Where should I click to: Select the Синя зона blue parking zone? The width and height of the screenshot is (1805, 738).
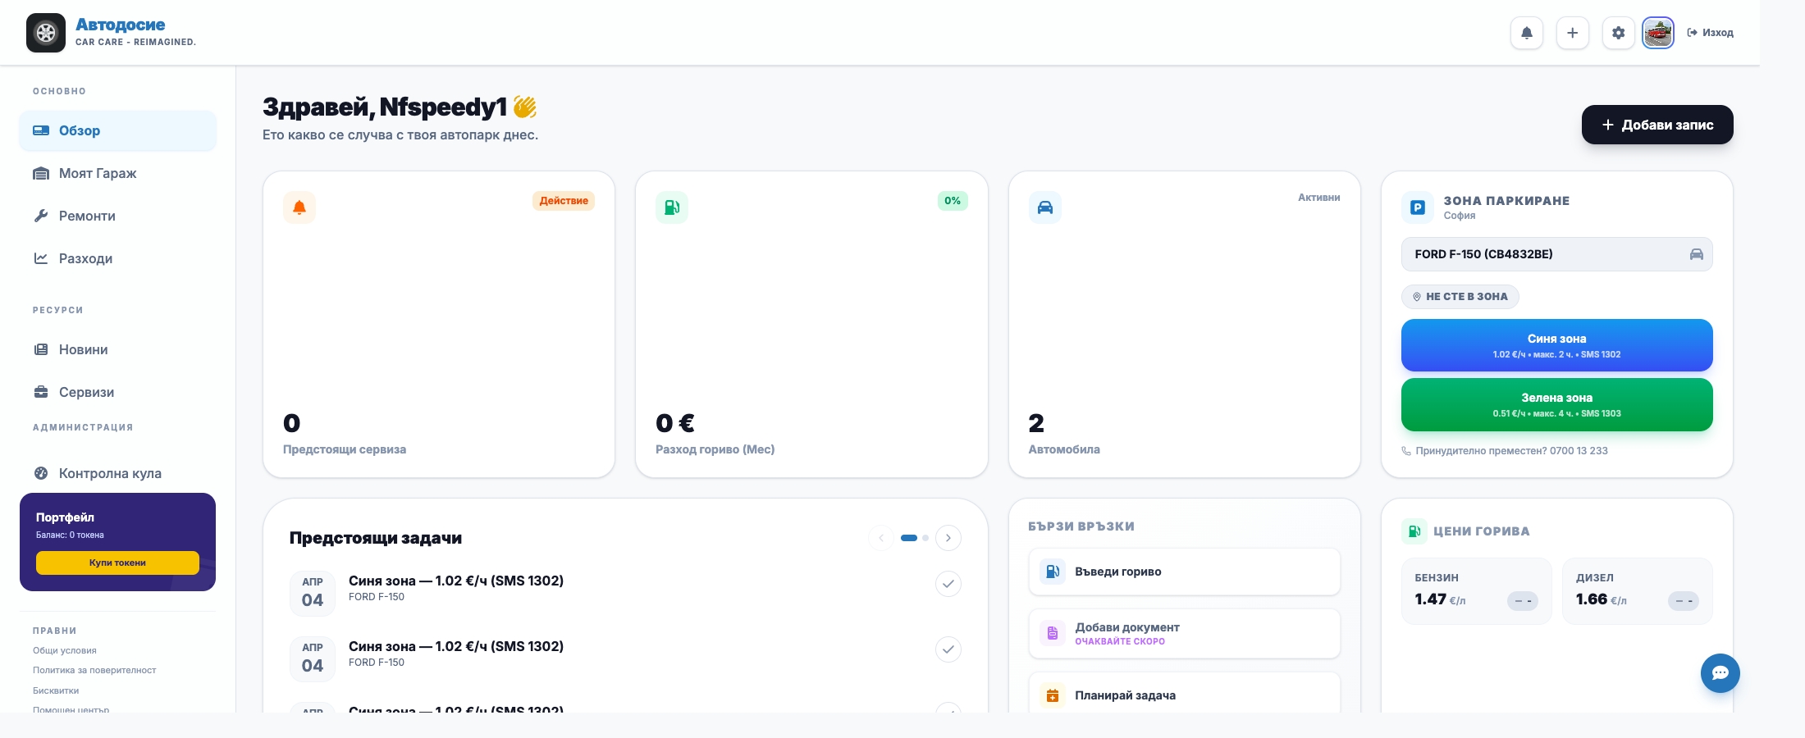1557,345
